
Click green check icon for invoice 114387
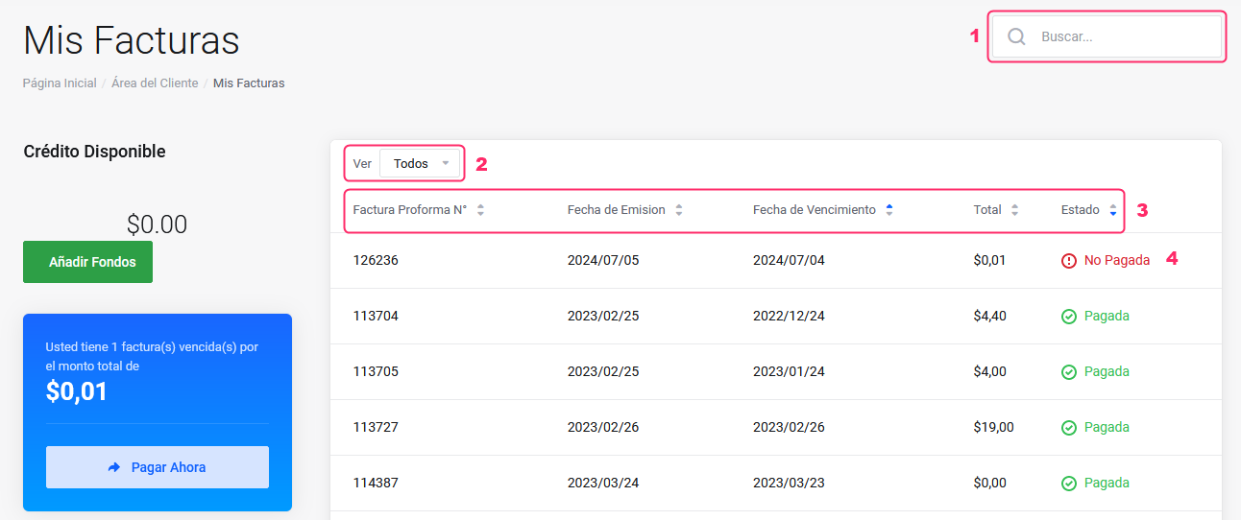pyautogui.click(x=1069, y=484)
